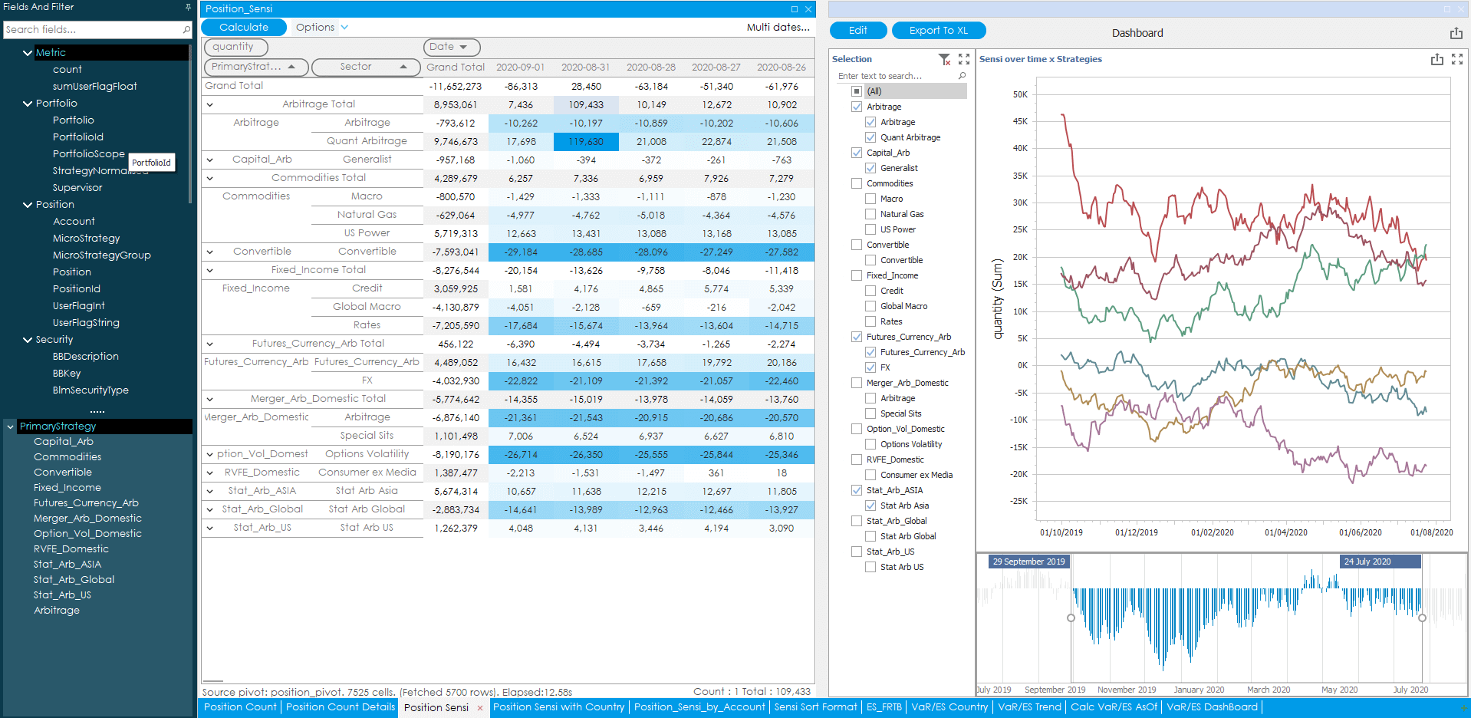
Task: Close the Position Sensi tab
Action: (480, 708)
